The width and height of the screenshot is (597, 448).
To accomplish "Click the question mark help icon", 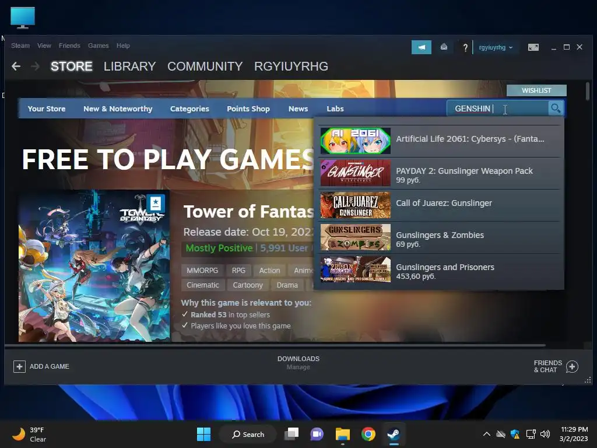I will (x=465, y=48).
